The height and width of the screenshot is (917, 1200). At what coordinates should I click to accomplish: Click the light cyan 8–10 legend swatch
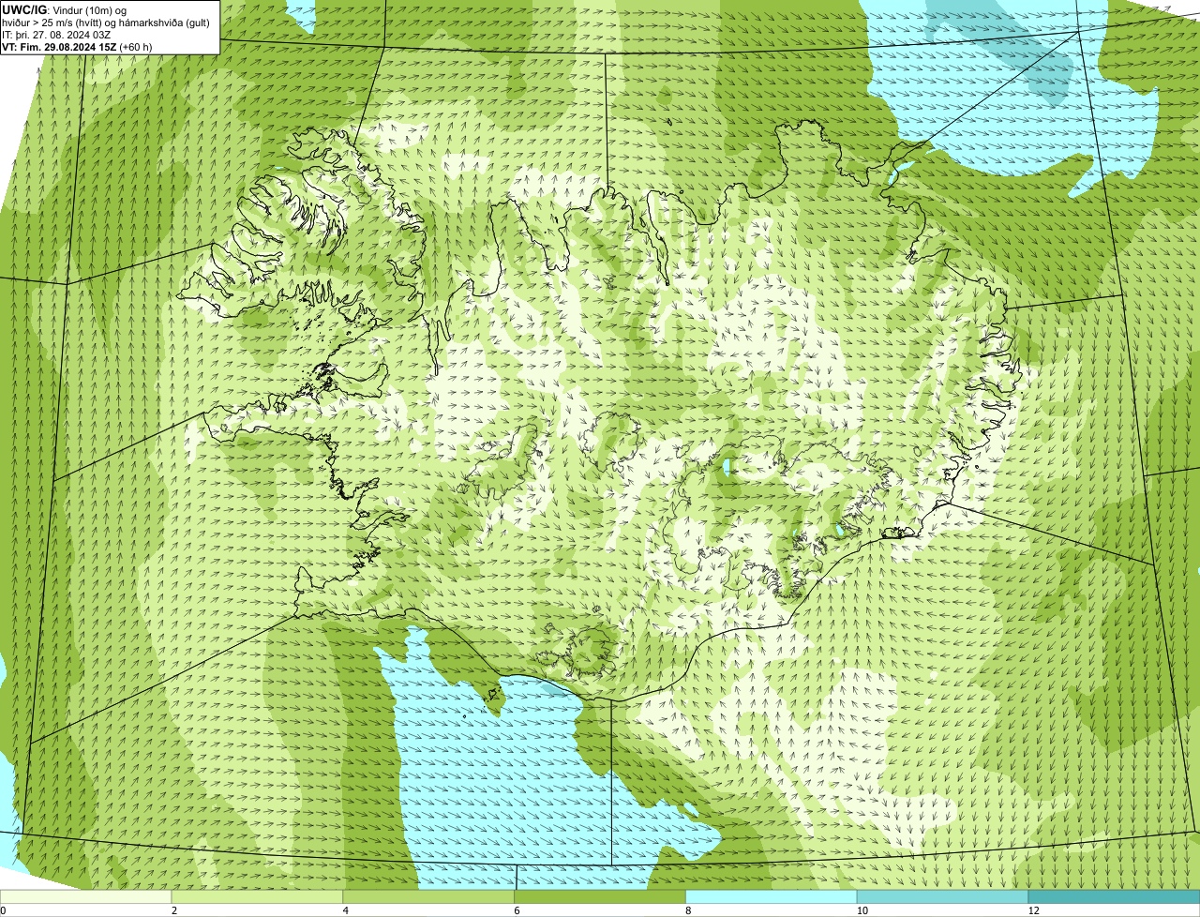(x=772, y=897)
